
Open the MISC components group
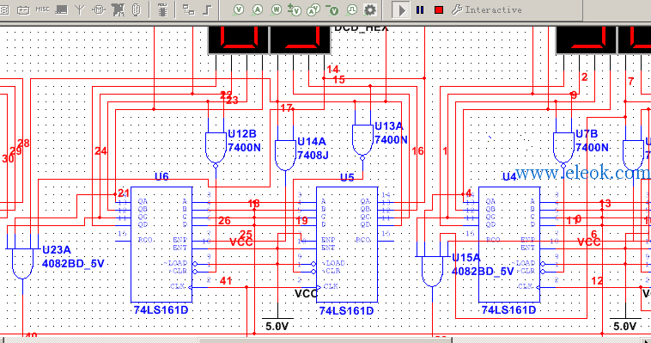42,9
